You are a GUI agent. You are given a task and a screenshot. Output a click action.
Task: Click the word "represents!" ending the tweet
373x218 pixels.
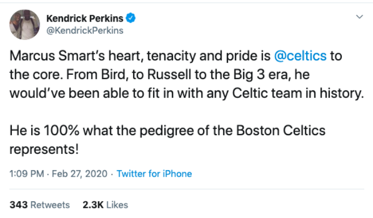(45, 149)
